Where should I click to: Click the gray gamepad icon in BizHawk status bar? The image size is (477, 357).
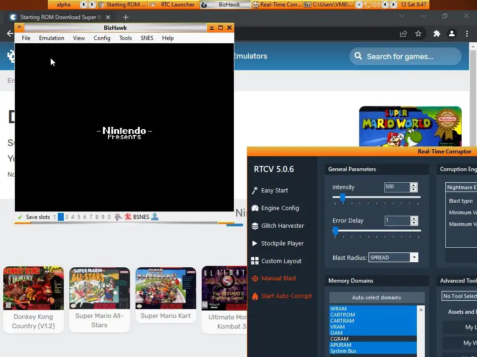click(x=118, y=217)
